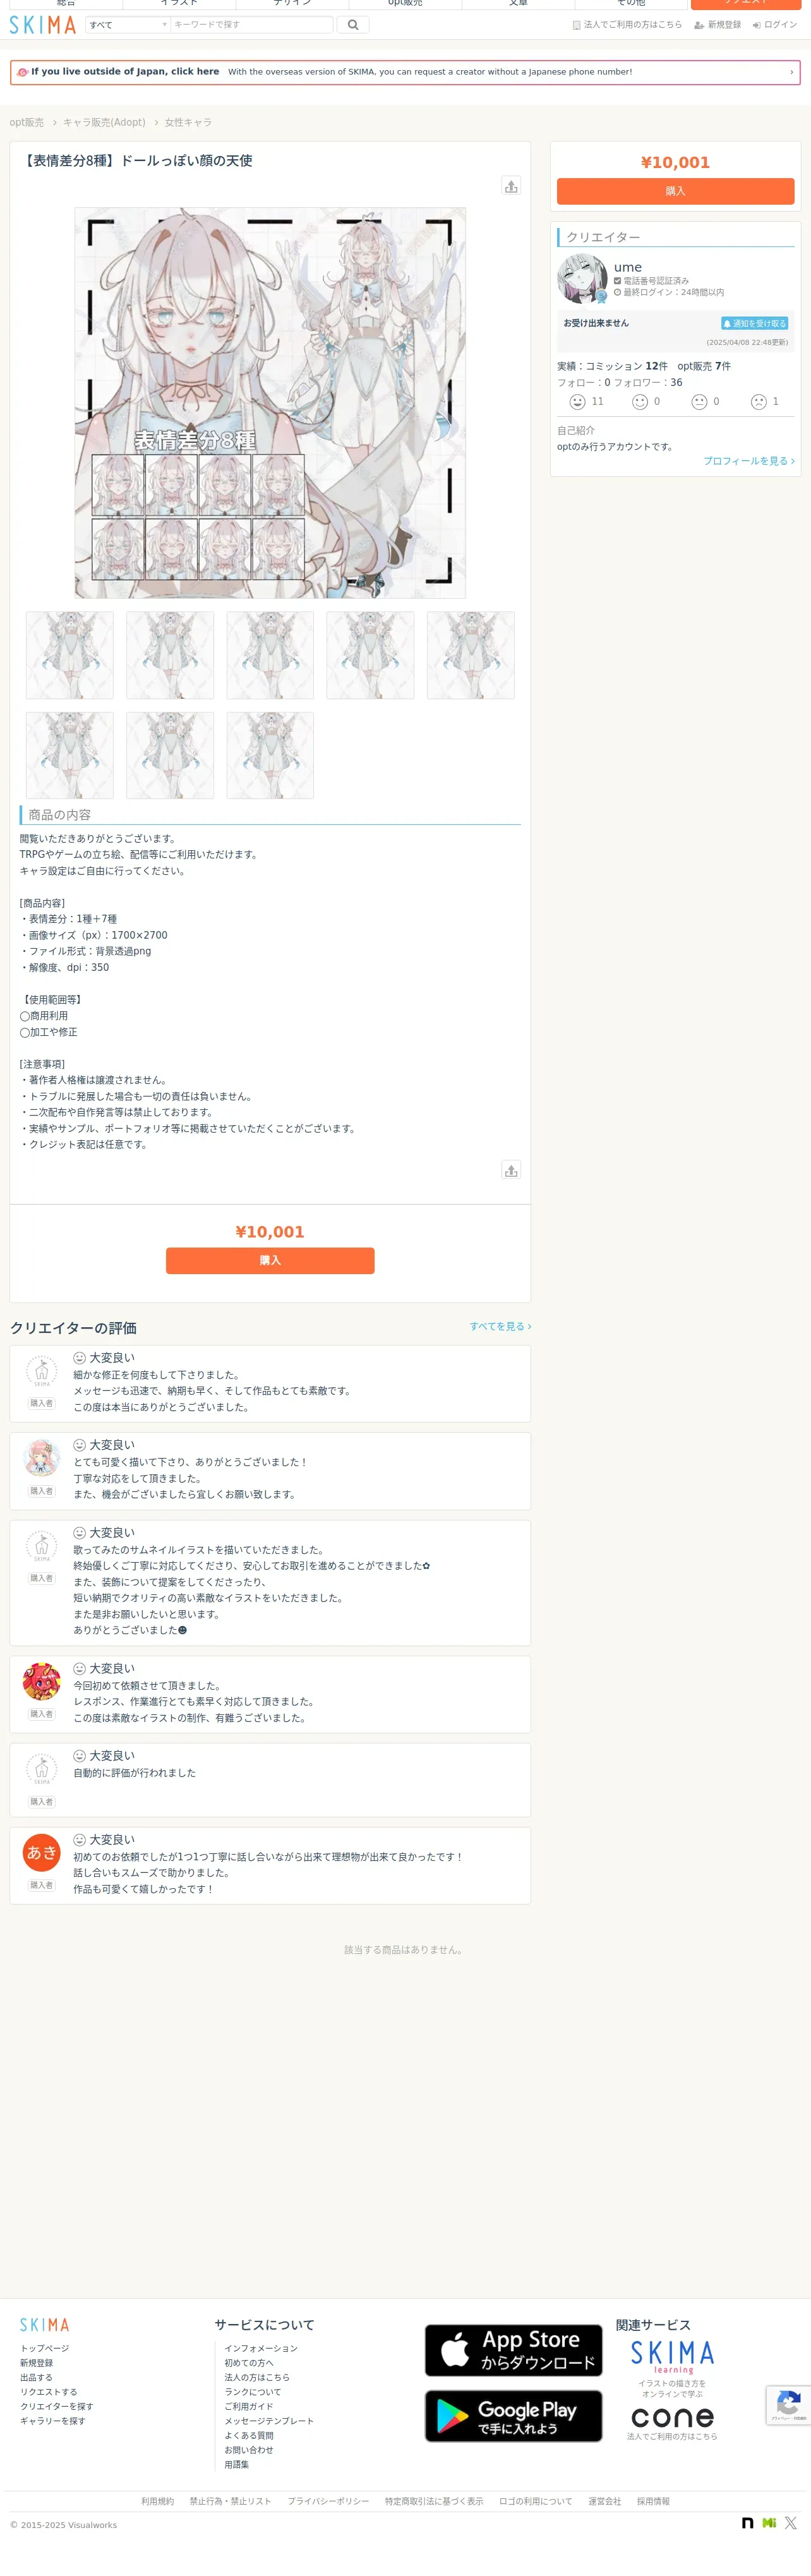Select 女性キャラ breadcrumb item
This screenshot has width=811, height=2576.
(188, 122)
